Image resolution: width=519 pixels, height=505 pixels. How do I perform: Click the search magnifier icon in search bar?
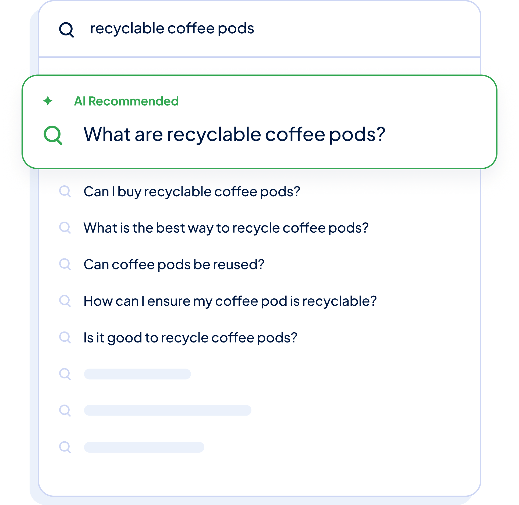click(66, 30)
